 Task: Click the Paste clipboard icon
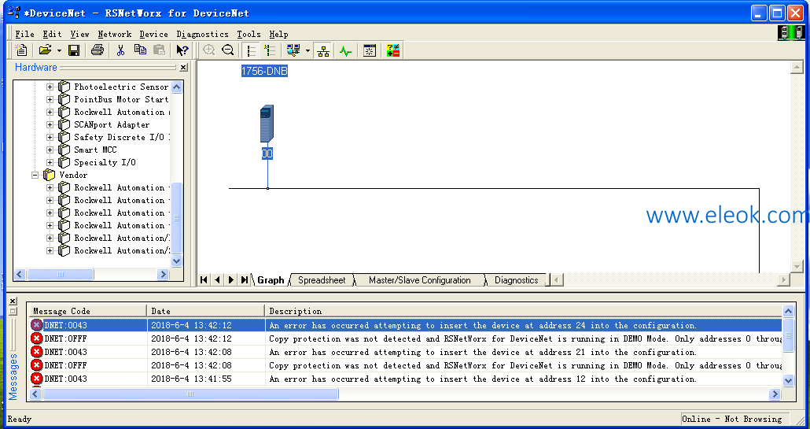pyautogui.click(x=160, y=50)
